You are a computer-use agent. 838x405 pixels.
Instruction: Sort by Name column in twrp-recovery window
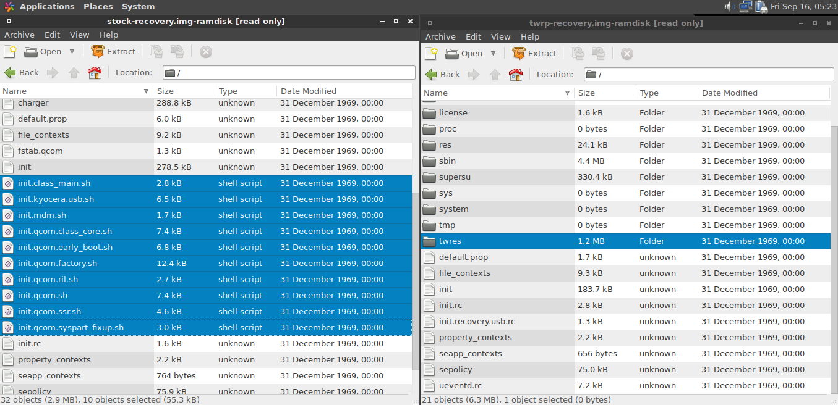coord(497,93)
